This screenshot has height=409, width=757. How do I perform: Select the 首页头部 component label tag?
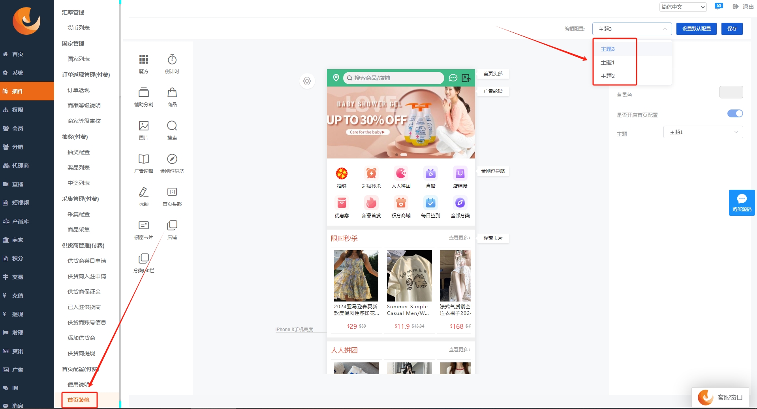[x=493, y=74]
